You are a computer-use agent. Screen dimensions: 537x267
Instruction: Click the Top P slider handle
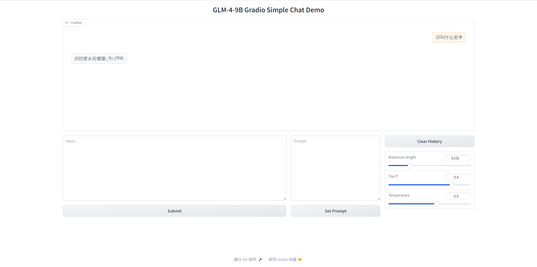(453, 185)
